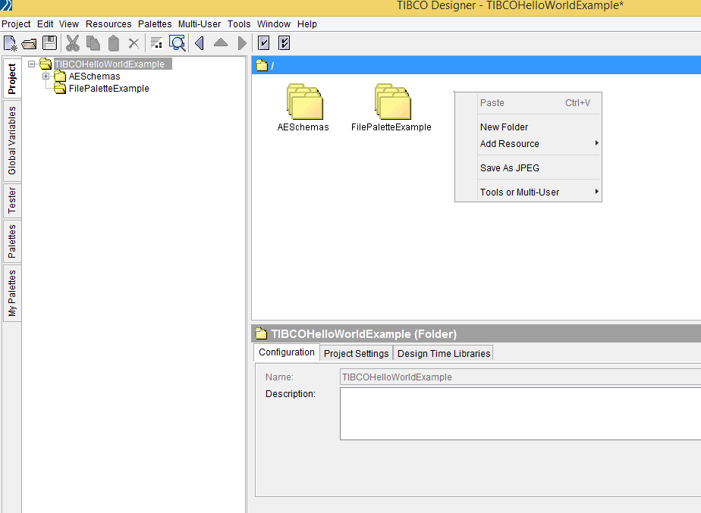
Task: Click the Paste clipboard toolbar icon
Action: [114, 43]
